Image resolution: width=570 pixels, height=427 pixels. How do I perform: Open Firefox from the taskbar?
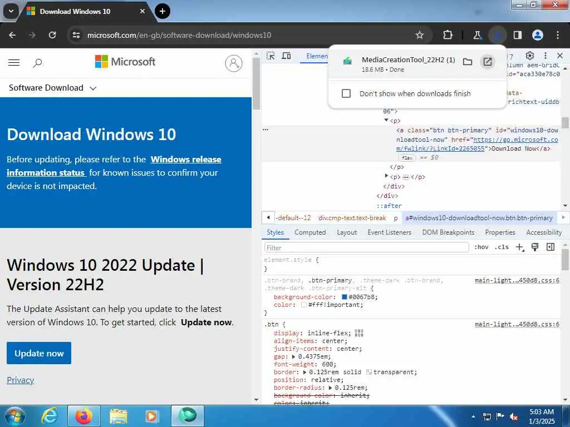point(83,416)
